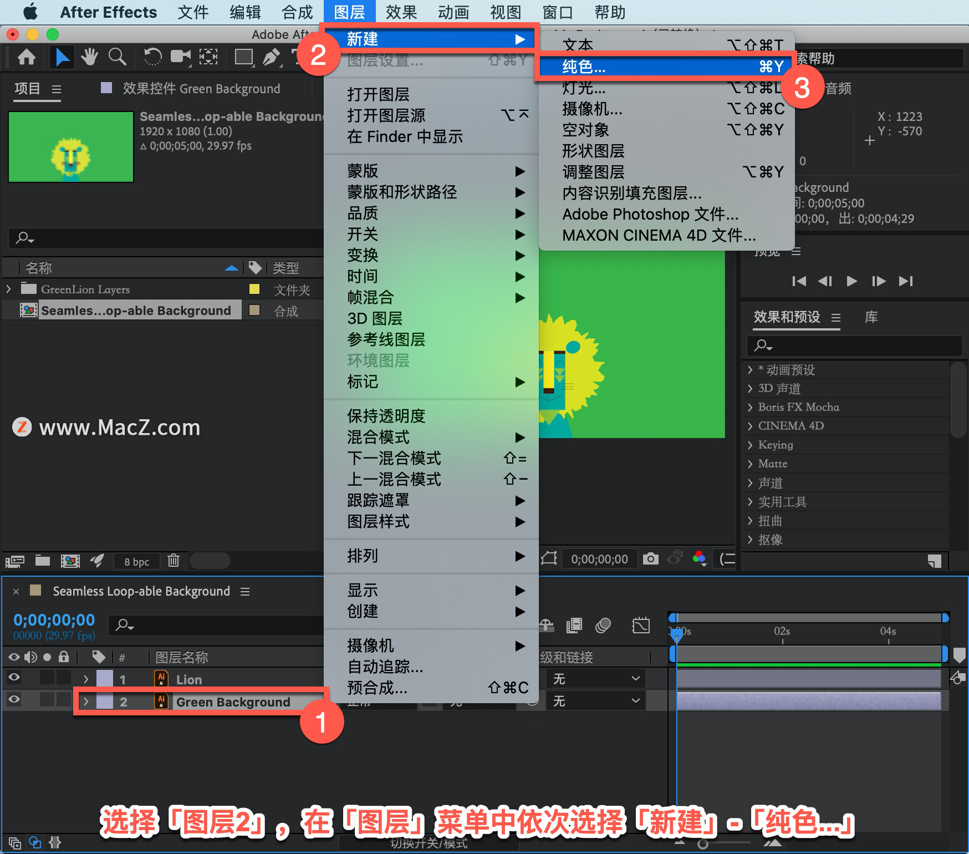Open the Apple menu

pyautogui.click(x=30, y=12)
